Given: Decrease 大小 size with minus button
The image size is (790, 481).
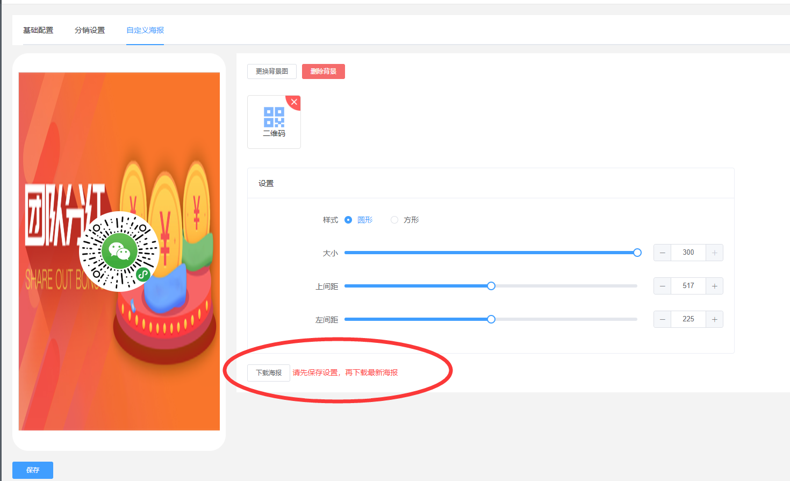Looking at the screenshot, I should (662, 253).
